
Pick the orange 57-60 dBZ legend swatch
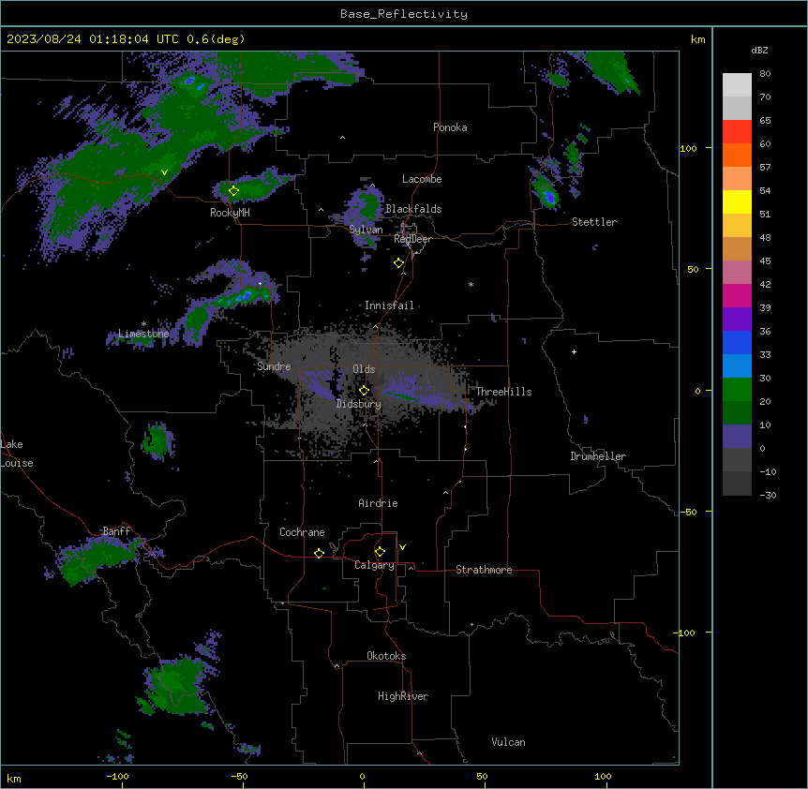click(737, 155)
